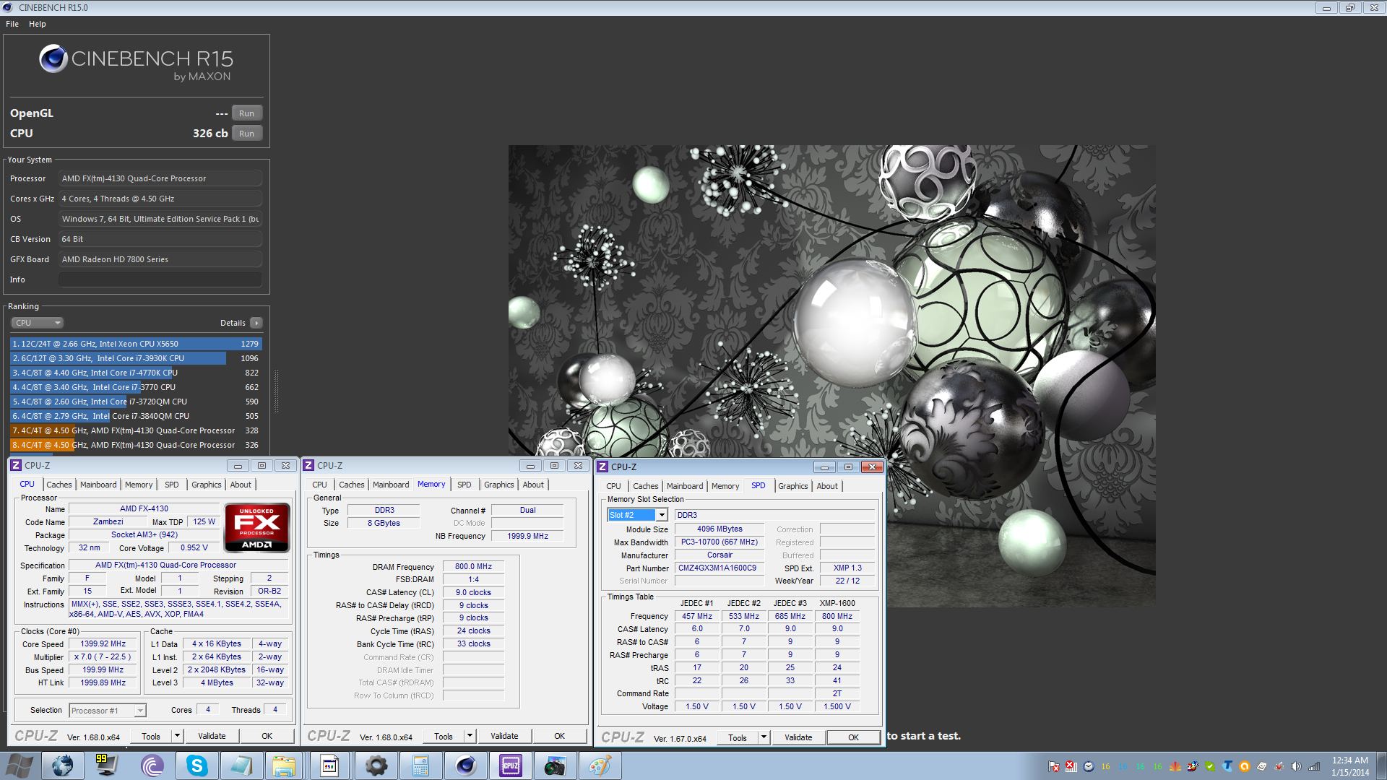This screenshot has width=1387, height=780.
Task: Select ranking row Intel Core i7-4770K
Action: (x=136, y=373)
